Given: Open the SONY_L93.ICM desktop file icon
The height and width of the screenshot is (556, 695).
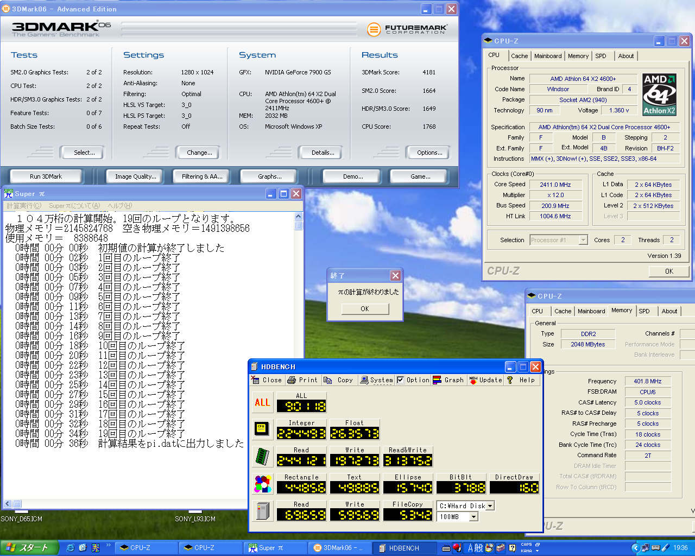Looking at the screenshot, I should 195,515.
